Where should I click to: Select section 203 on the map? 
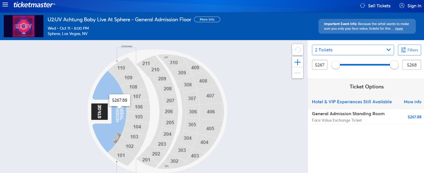(162, 144)
